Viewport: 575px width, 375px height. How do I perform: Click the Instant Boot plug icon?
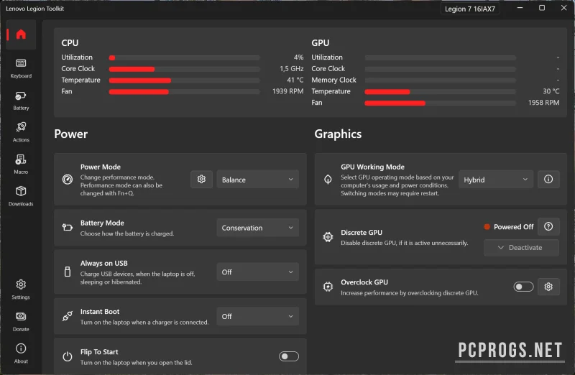pos(68,316)
